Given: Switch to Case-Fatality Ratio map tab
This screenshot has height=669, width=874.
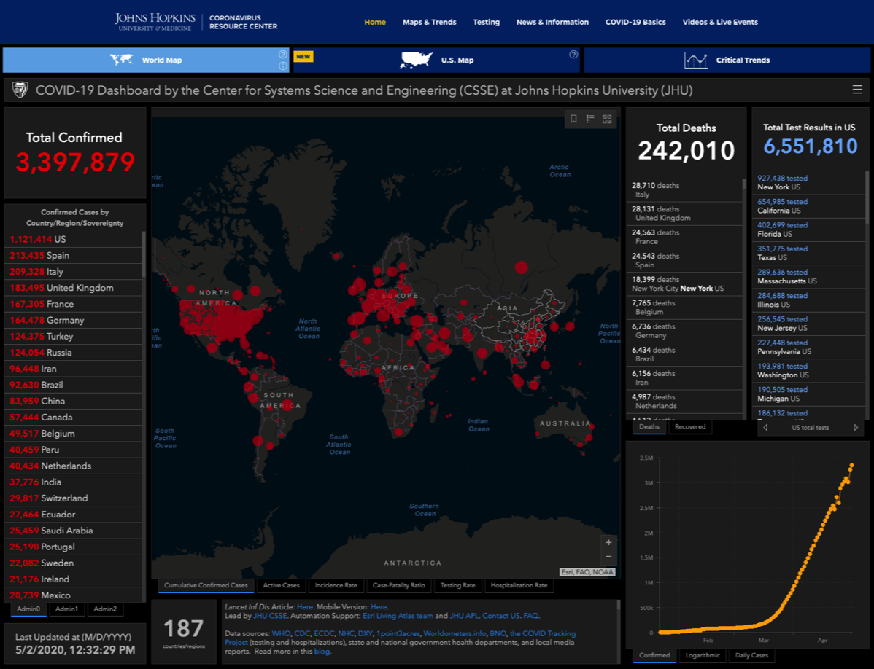Looking at the screenshot, I should click(399, 585).
